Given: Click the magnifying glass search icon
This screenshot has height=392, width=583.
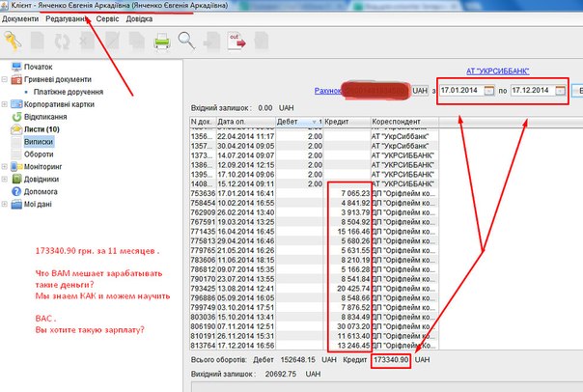Looking at the screenshot, I should 186,41.
